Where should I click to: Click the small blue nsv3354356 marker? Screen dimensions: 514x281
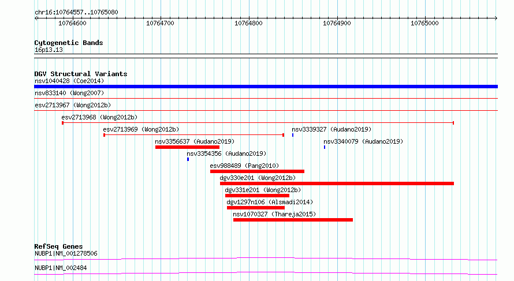(188, 159)
